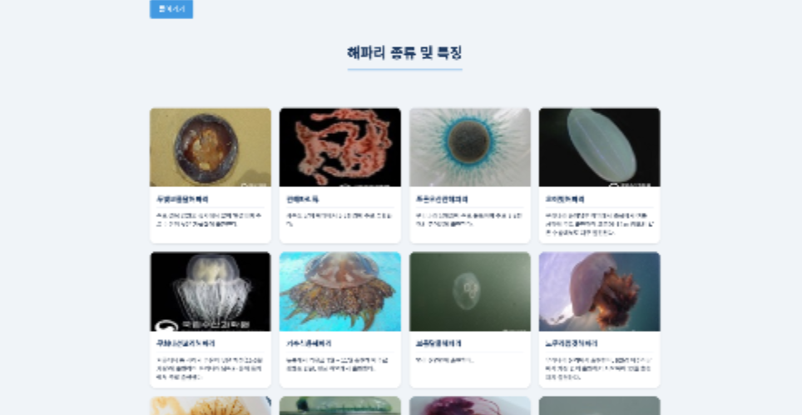Select the title under the turquoise-water jellyfish

pos(309,343)
